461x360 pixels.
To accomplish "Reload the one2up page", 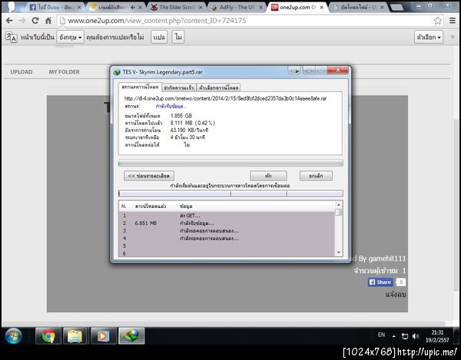I will coord(35,21).
